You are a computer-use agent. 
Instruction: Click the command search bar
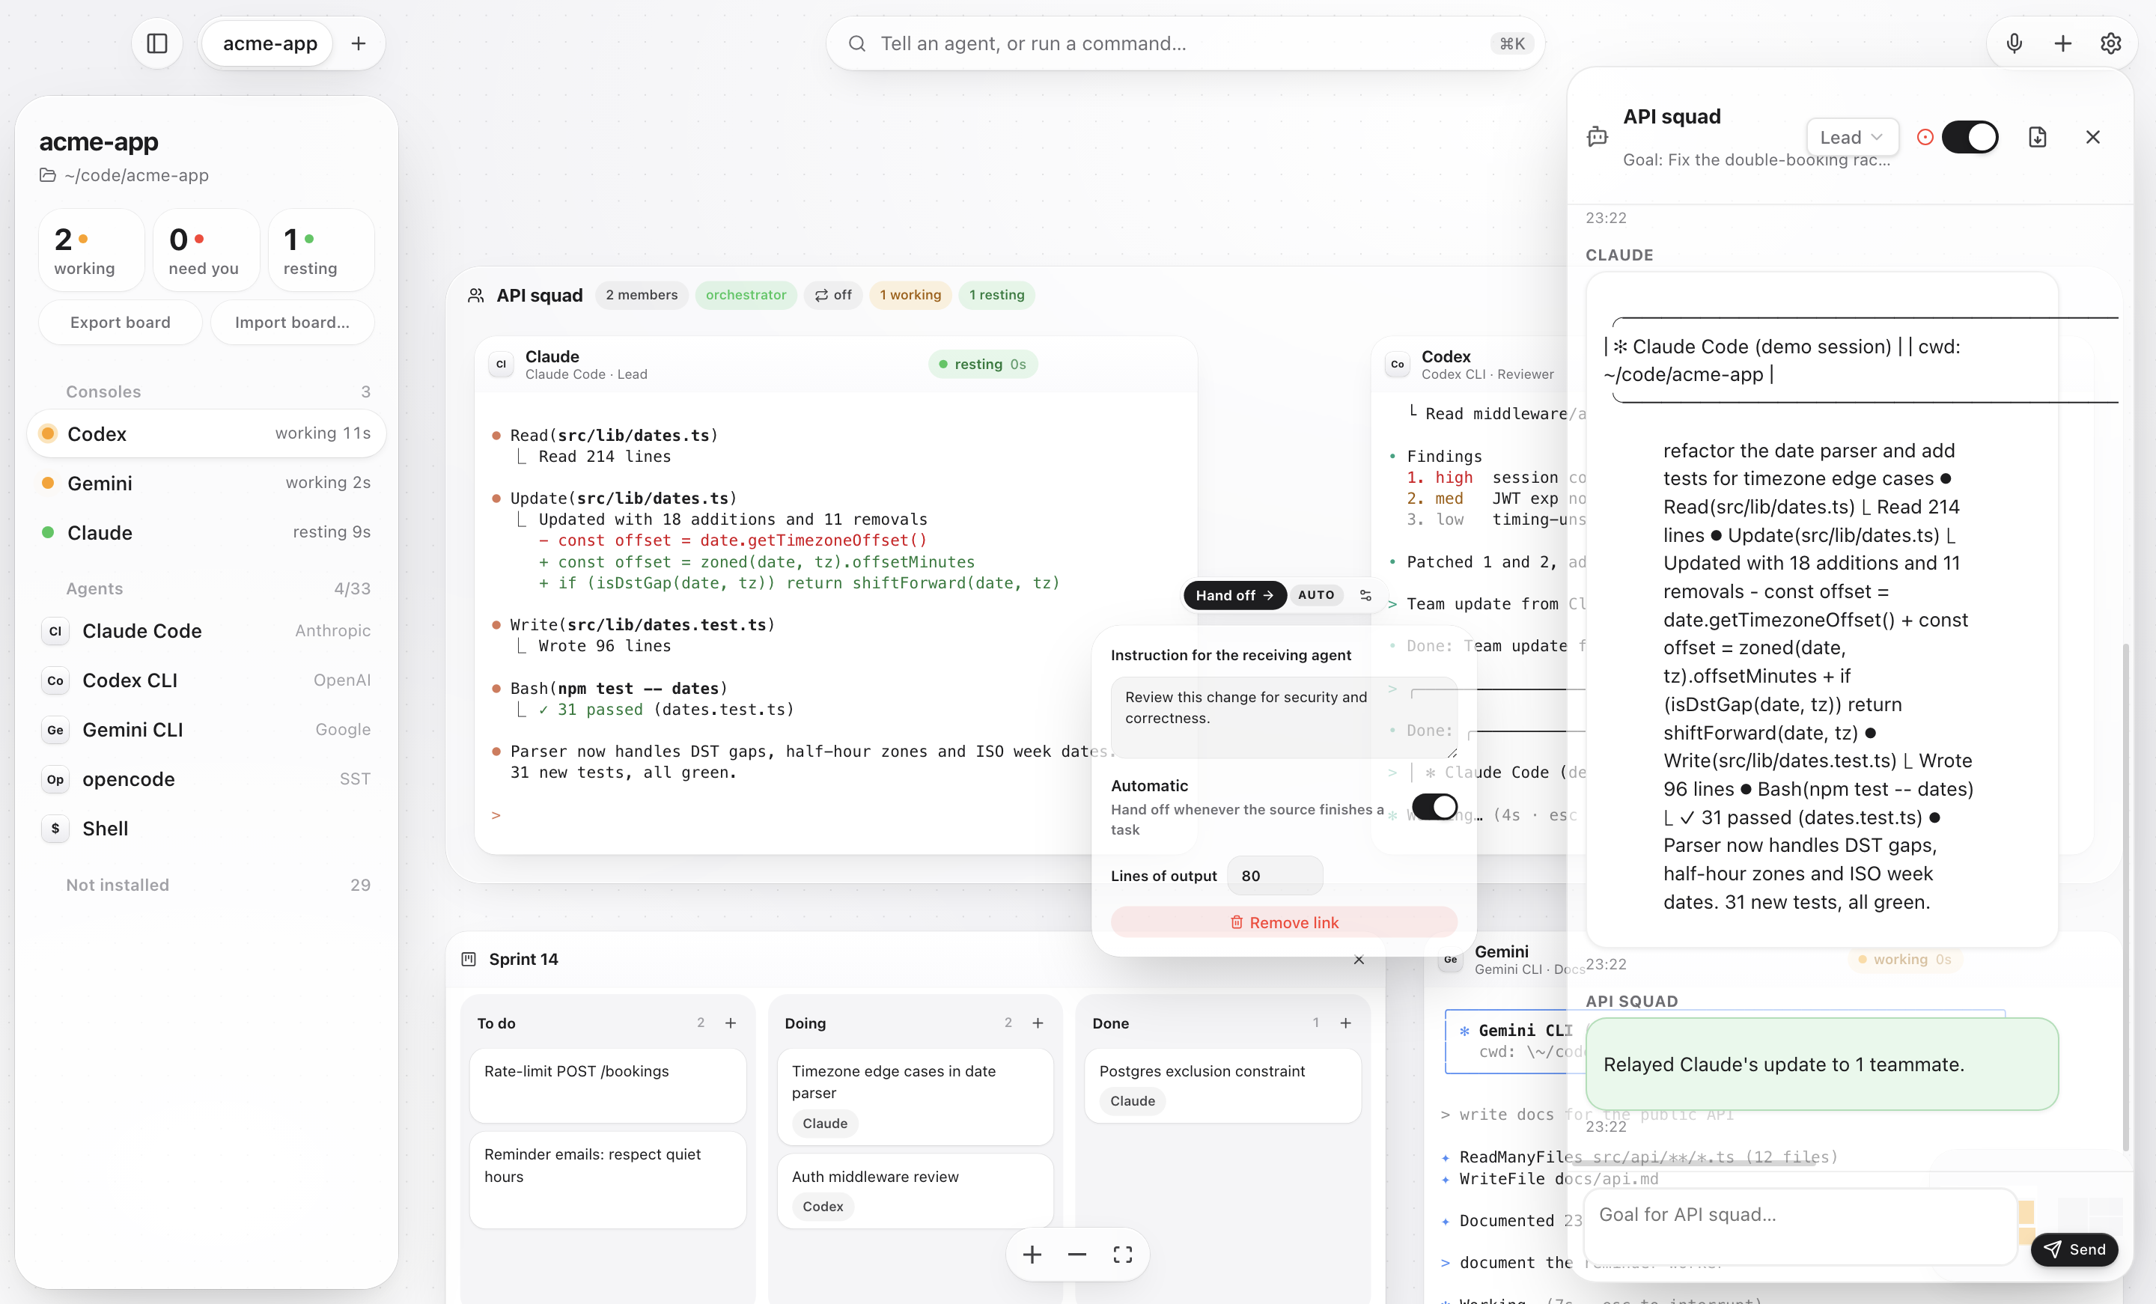(x=1185, y=43)
